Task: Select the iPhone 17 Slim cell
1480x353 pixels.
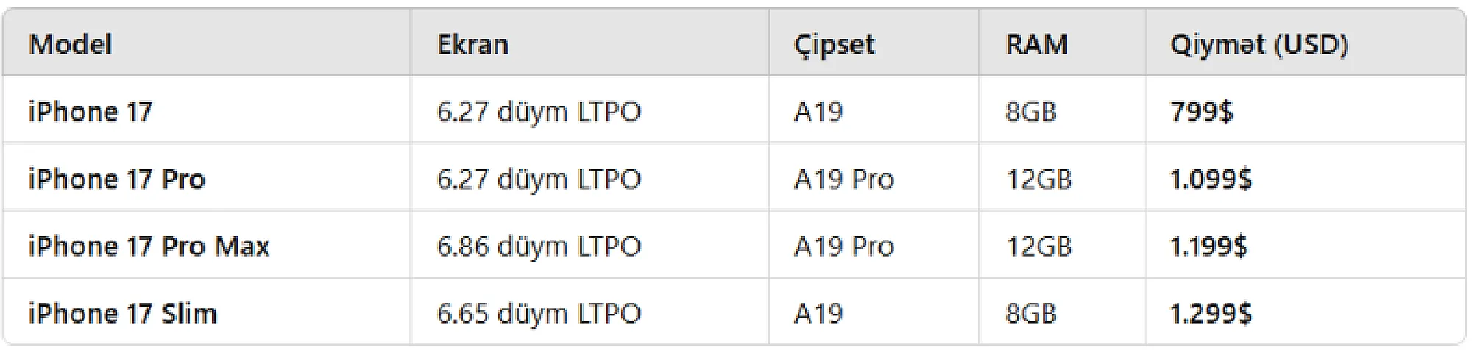Action: (x=122, y=314)
